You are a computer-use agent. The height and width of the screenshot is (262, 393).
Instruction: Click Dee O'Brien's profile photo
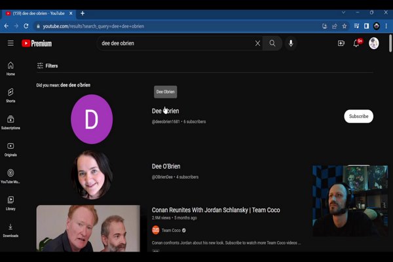pyautogui.click(x=92, y=175)
